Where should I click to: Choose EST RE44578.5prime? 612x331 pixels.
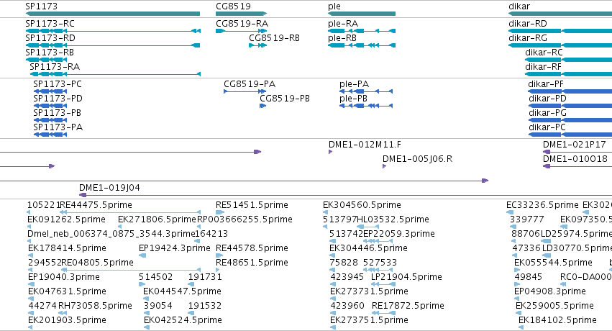[x=252, y=248]
